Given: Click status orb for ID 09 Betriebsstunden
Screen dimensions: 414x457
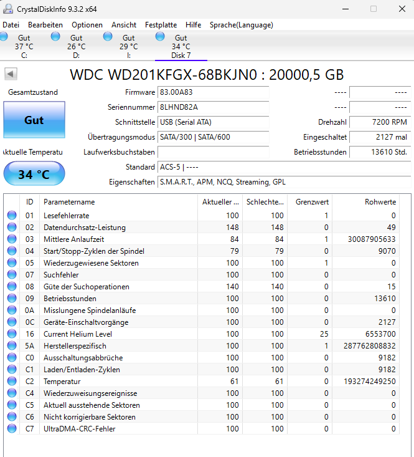Looking at the screenshot, I should (x=12, y=298).
